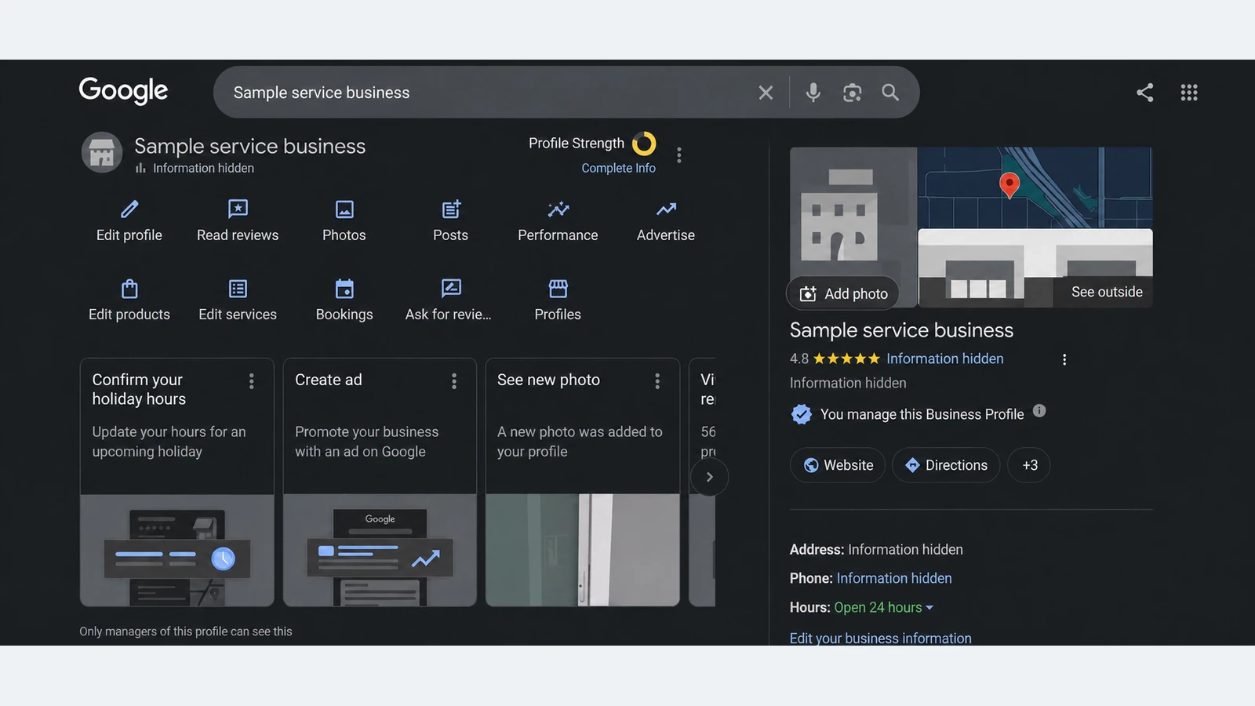Open Read reviews
Image resolution: width=1255 pixels, height=706 pixels.
238,220
